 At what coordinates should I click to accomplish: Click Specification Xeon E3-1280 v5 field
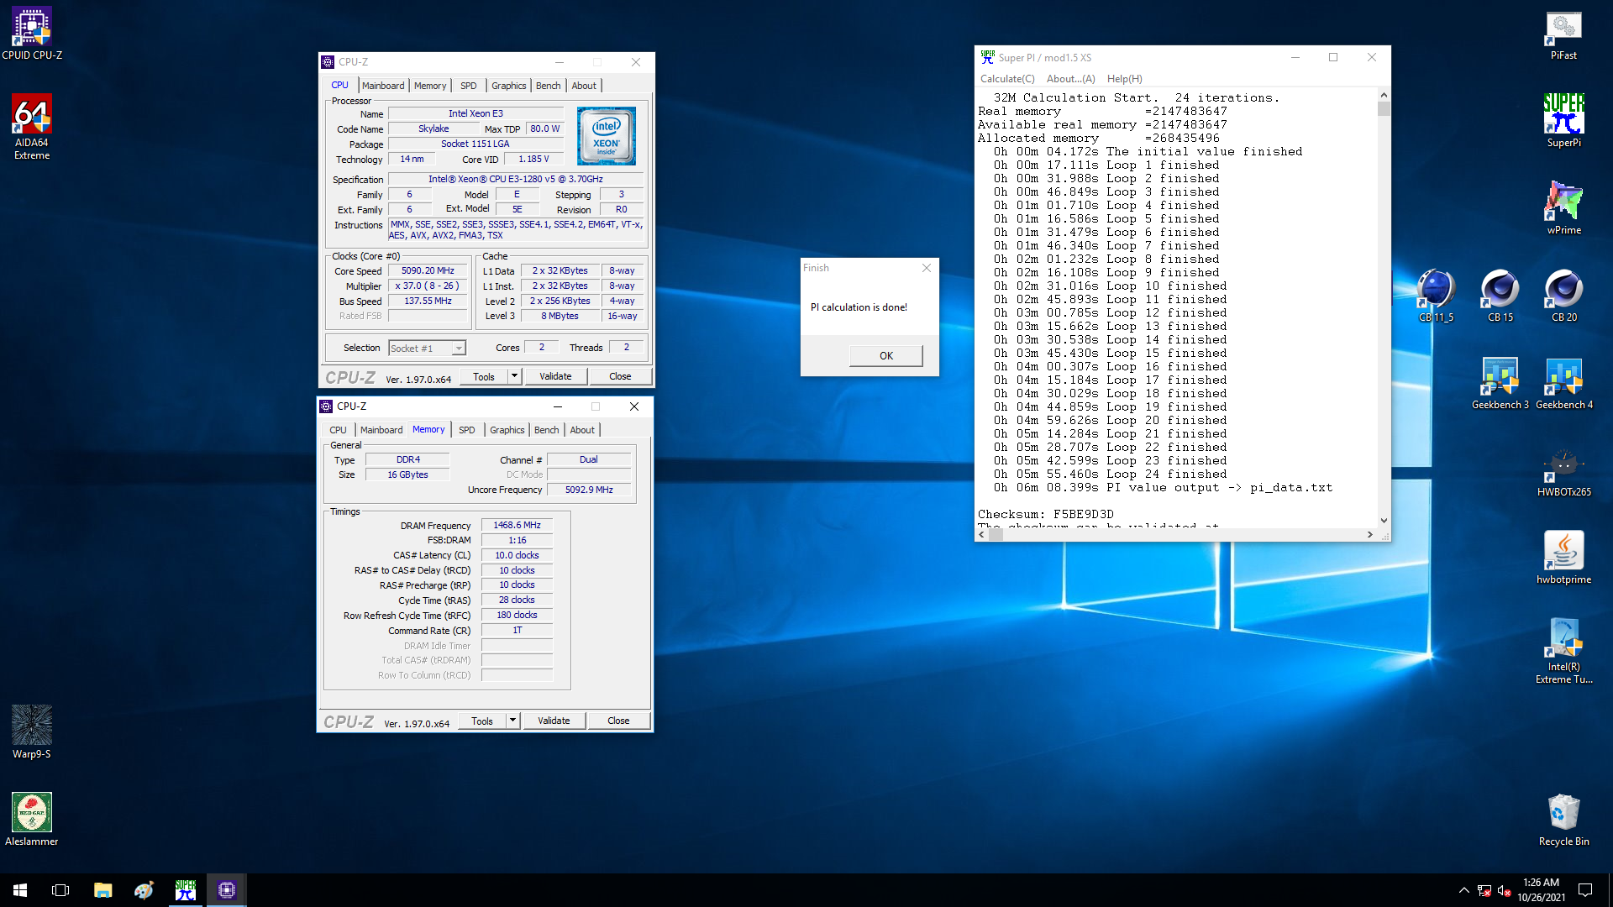pos(515,179)
